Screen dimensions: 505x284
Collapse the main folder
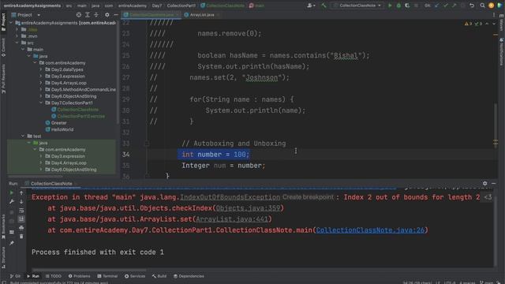tap(23, 50)
